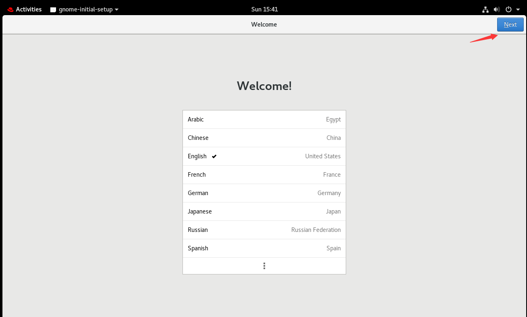Open the gnome-initial-setup app menu
527x317 pixels.
[84, 9]
